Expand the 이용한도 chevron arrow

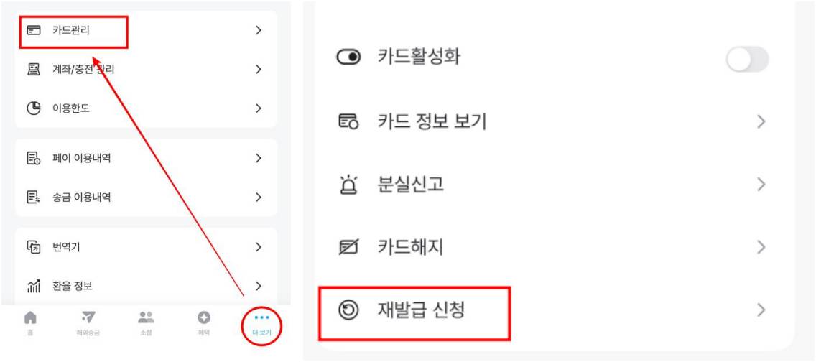(x=258, y=108)
